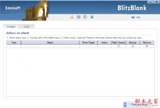Remove the row with the X icon
160x108 pixels.
pyautogui.click(x=147, y=46)
